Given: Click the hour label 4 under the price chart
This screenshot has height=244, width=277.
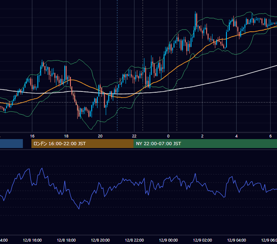Looking at the screenshot, I should [x=236, y=136].
